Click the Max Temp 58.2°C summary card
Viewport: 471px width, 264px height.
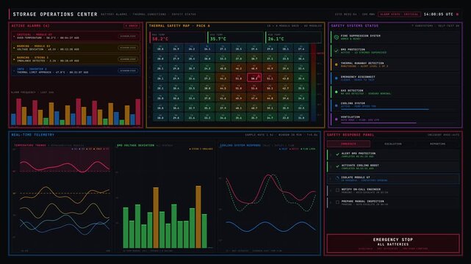tap(178, 37)
